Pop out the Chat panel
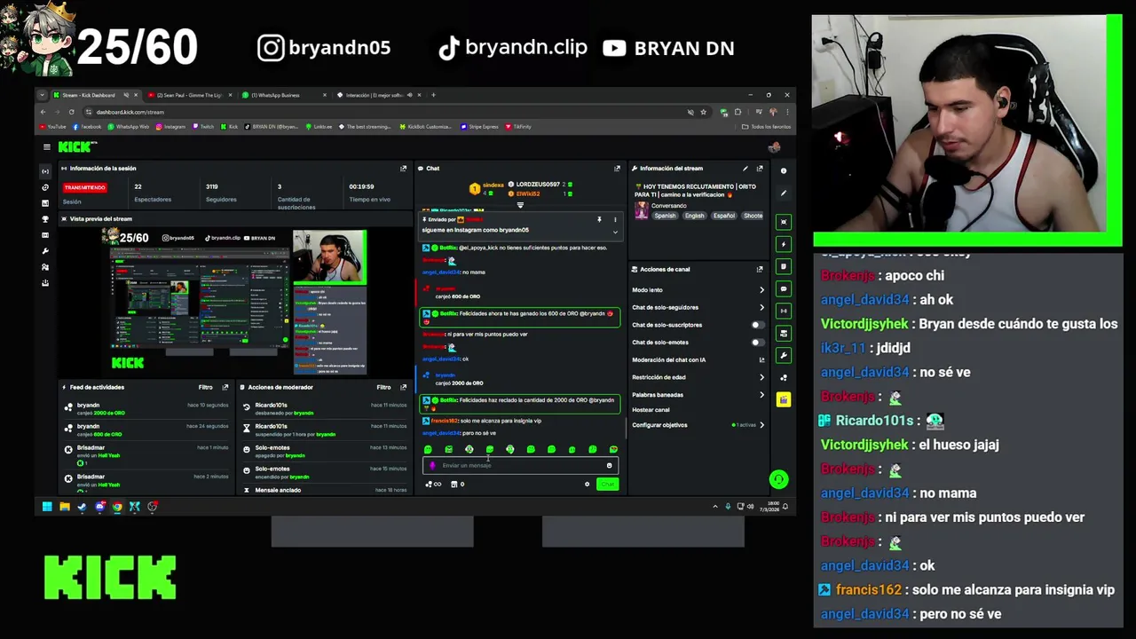Viewport: 1136px width, 639px height. pos(617,168)
